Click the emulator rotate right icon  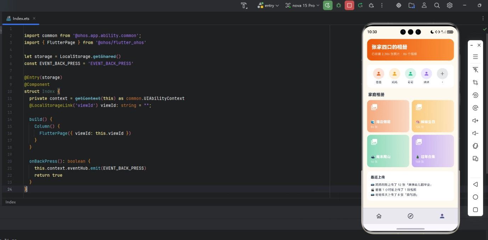(476, 108)
